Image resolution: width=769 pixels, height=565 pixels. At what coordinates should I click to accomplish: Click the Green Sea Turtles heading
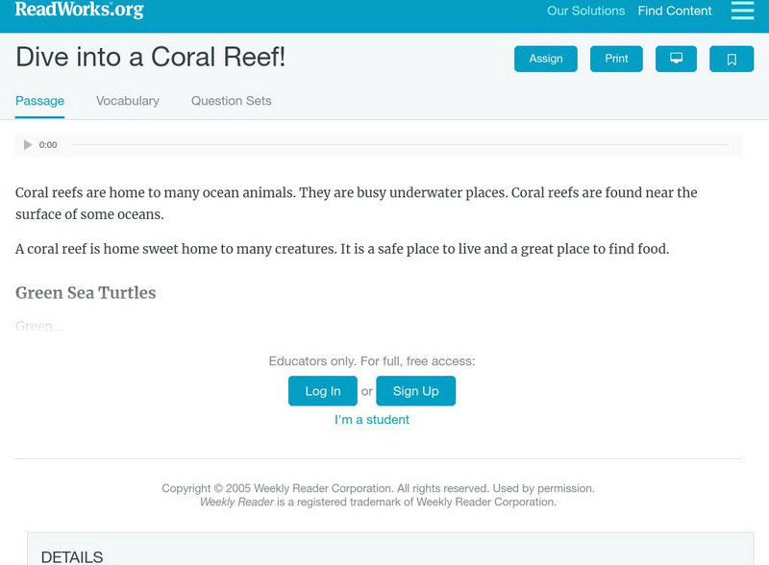[86, 293]
